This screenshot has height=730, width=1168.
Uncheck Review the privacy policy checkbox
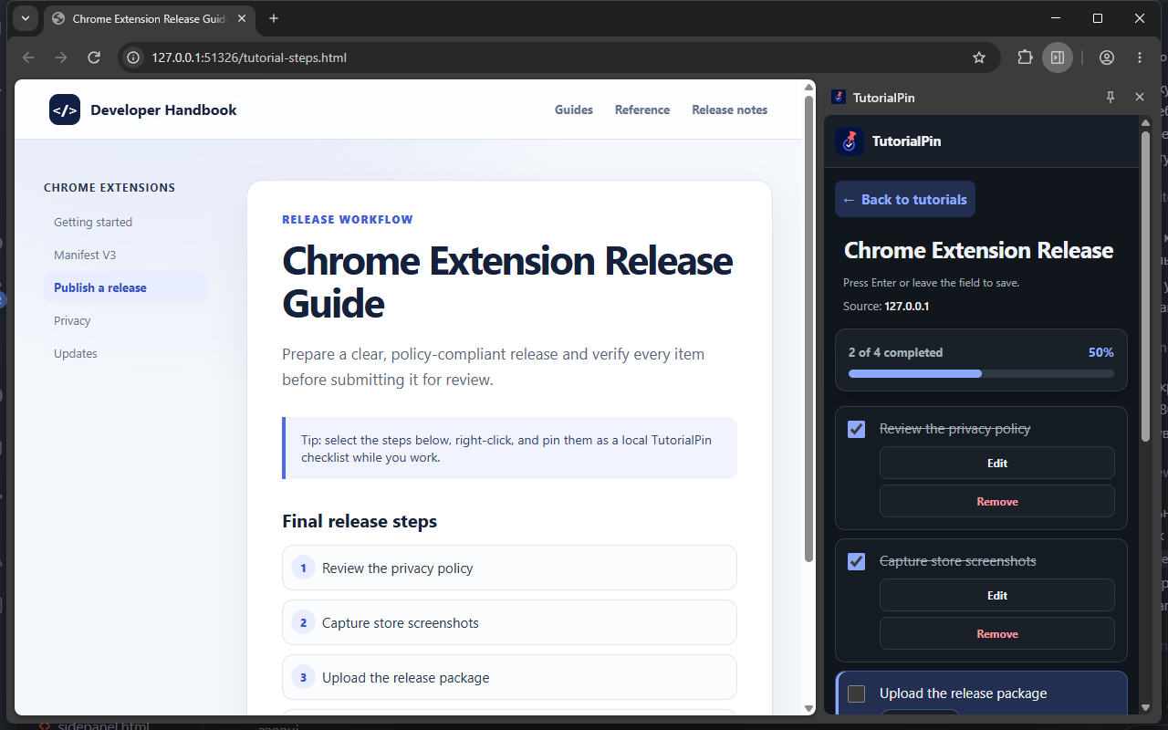pyautogui.click(x=856, y=429)
